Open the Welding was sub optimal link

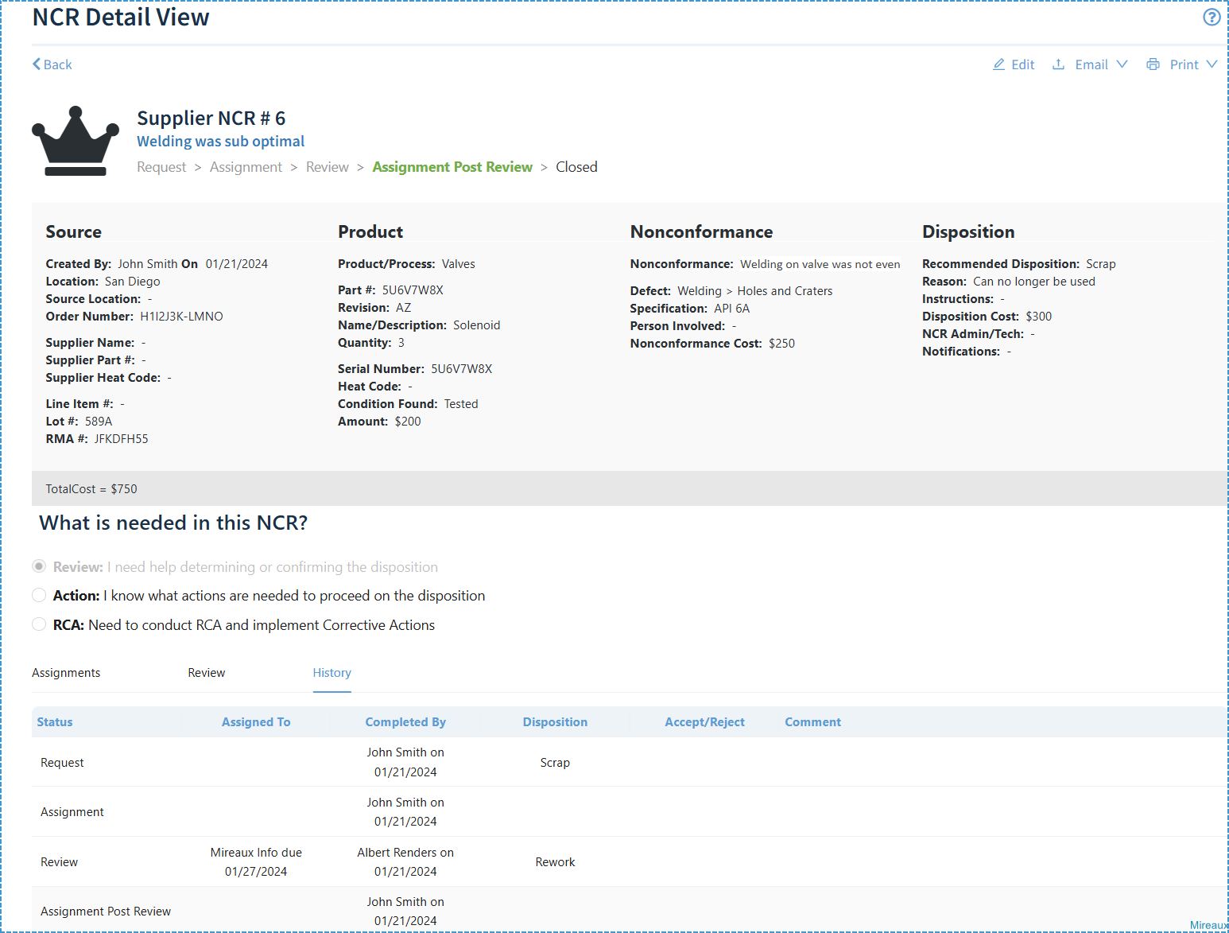click(x=220, y=141)
